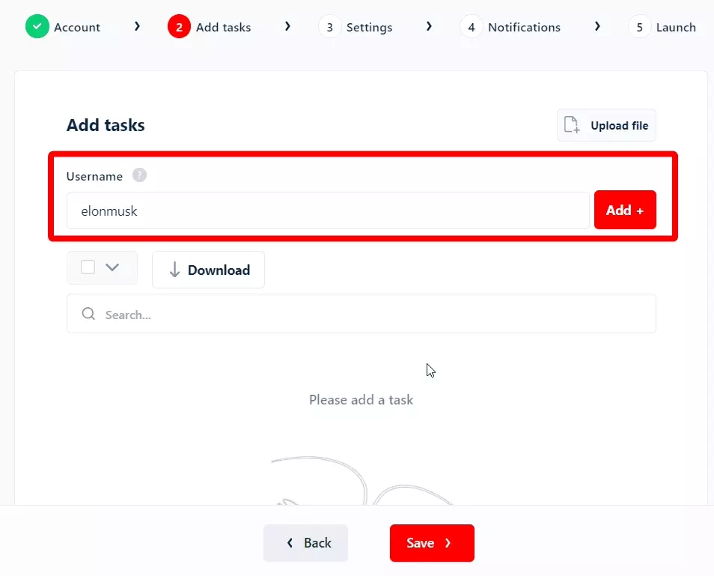
Task: Click the step 3 Settings number circle
Action: coord(329,27)
